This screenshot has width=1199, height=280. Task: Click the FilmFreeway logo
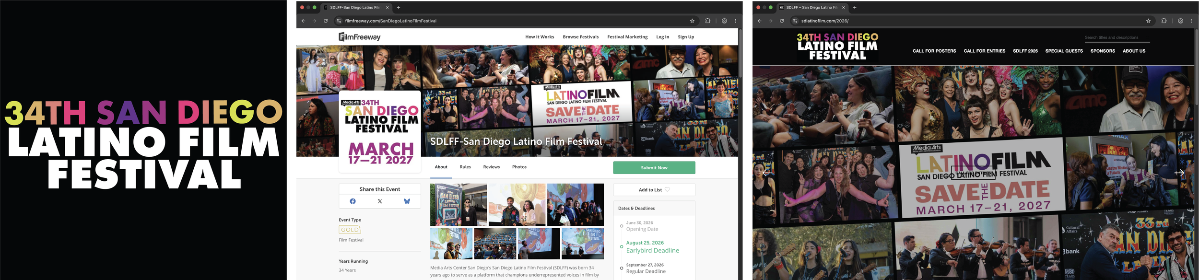click(x=359, y=37)
